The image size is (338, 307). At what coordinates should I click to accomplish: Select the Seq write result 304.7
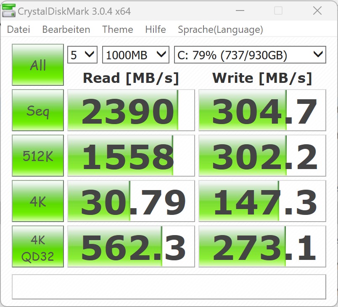point(262,110)
